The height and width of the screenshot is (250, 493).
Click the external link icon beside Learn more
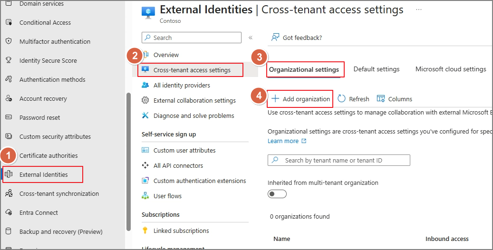pos(304,141)
